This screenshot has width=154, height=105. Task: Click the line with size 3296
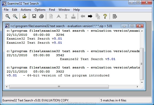[35, 35]
